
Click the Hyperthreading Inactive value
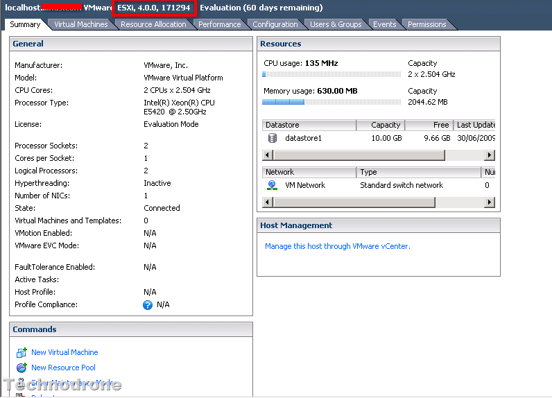157,183
